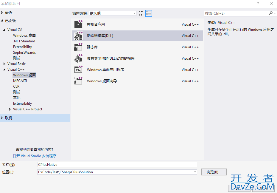Collapse the Visual C# node
This screenshot has width=277, height=193.
tap(4, 30)
